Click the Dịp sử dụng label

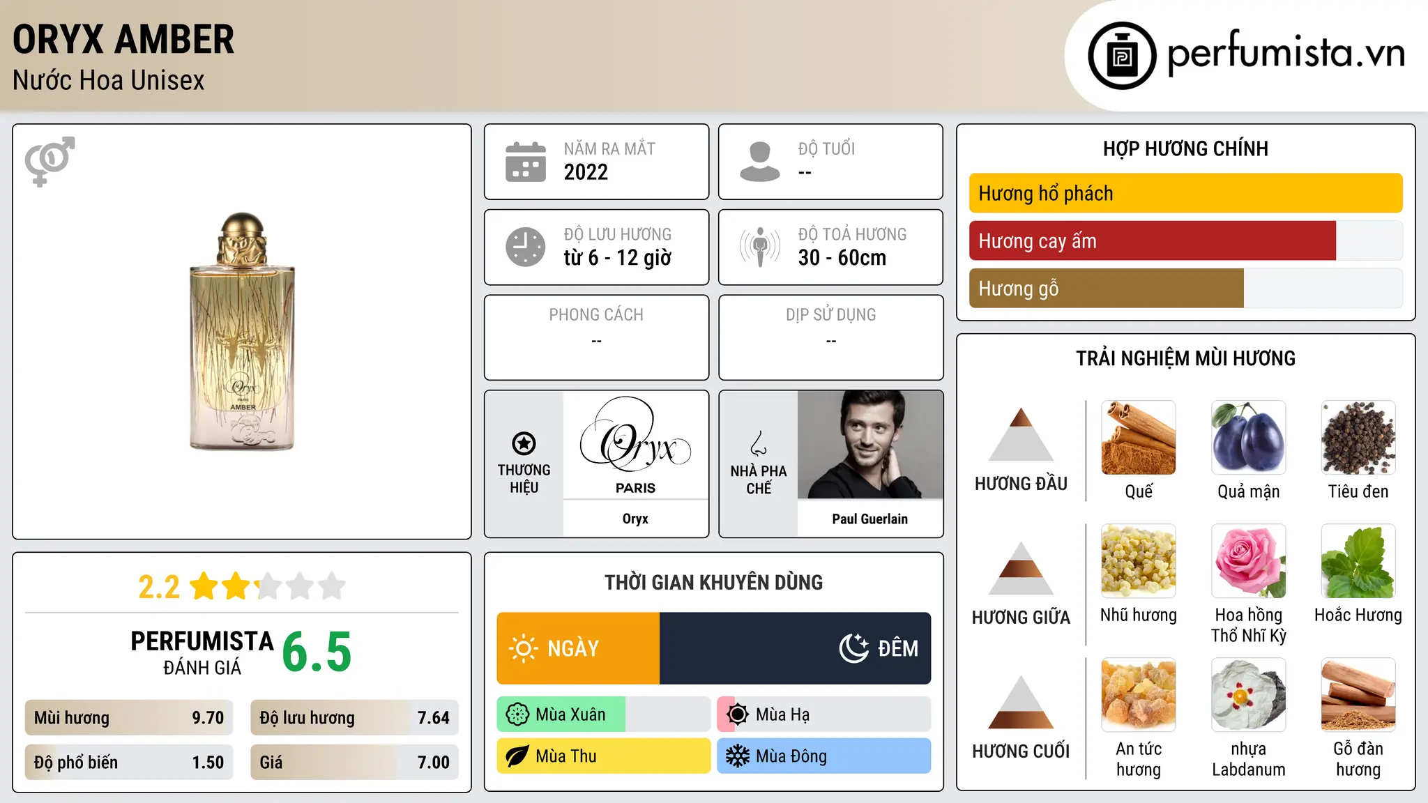(x=831, y=315)
